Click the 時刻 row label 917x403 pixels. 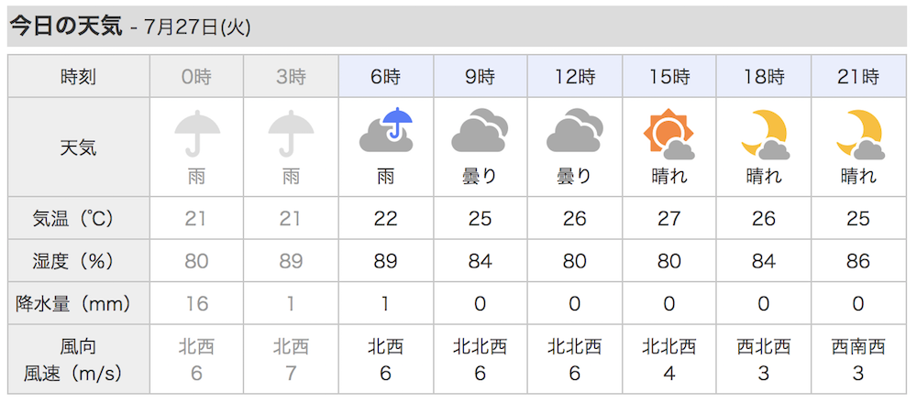coord(78,77)
